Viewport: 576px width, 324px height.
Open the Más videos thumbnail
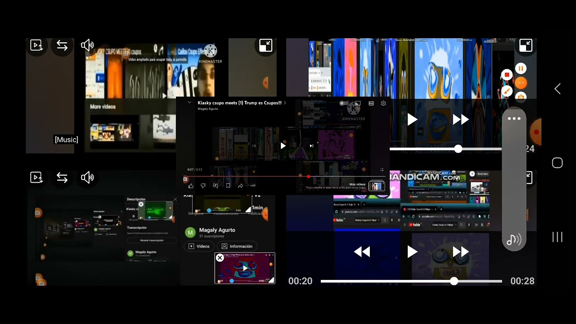pyautogui.click(x=377, y=185)
